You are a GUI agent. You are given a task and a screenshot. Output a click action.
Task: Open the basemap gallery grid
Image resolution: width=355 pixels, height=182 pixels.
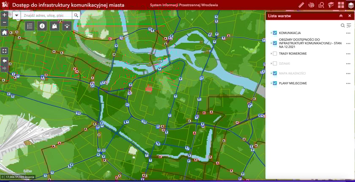click(341, 5)
